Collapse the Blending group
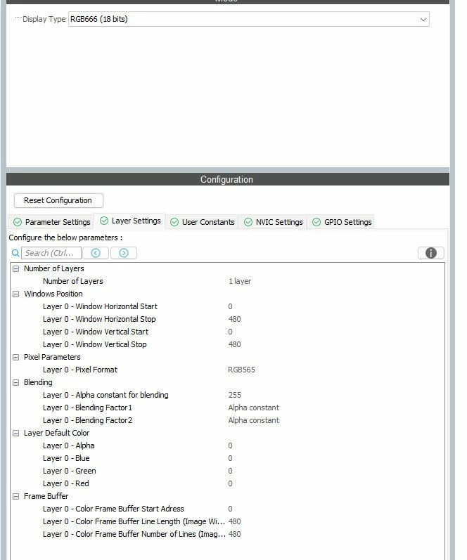Image resolution: width=467 pixels, height=560 pixels. [15, 382]
